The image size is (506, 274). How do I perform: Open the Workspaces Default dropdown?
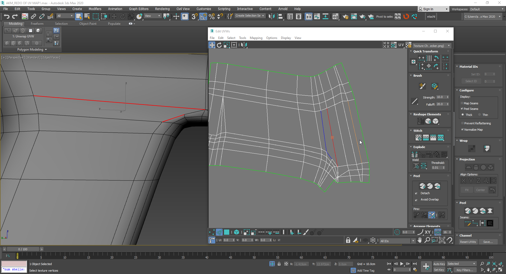point(486,9)
